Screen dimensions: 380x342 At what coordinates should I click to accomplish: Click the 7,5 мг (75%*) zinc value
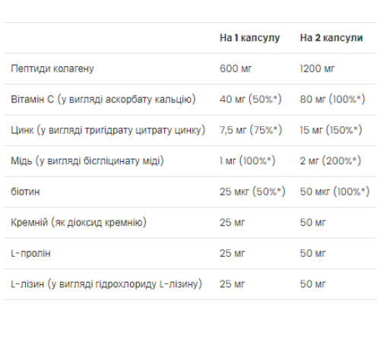[x=251, y=130]
